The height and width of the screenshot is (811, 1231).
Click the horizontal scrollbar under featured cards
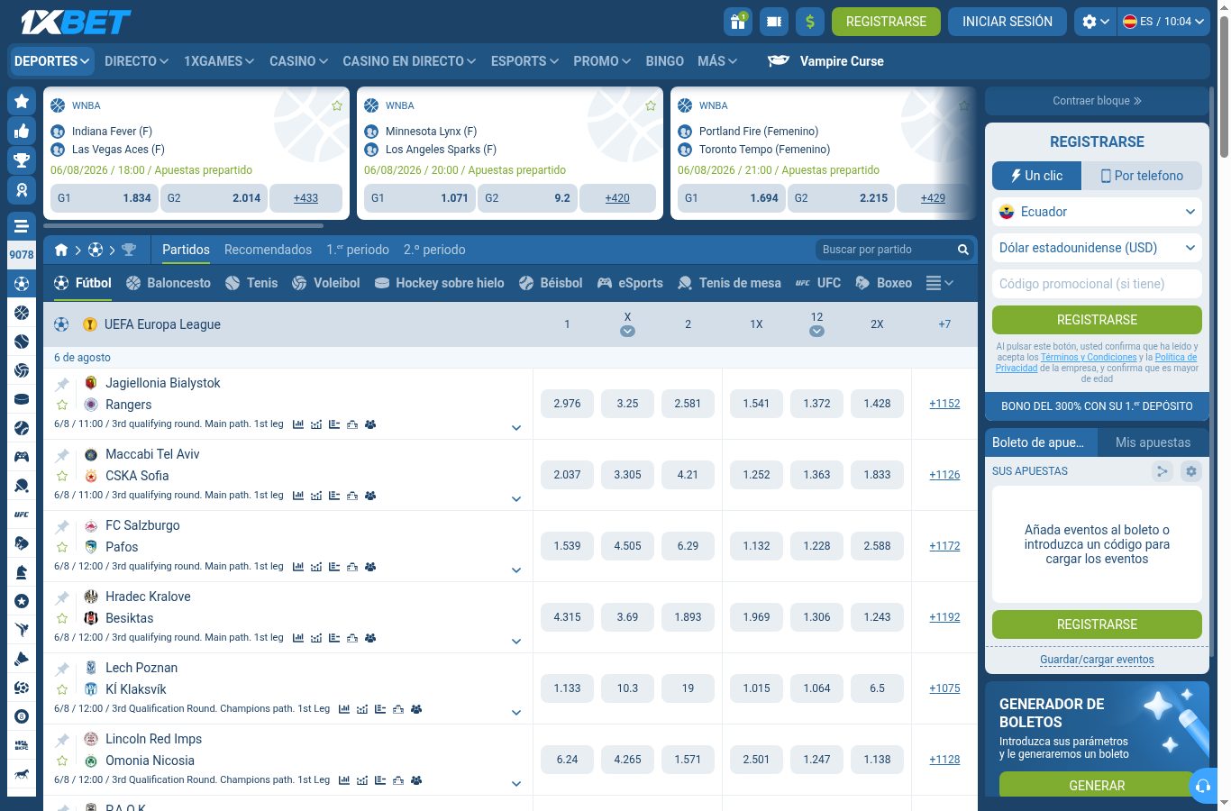183,225
